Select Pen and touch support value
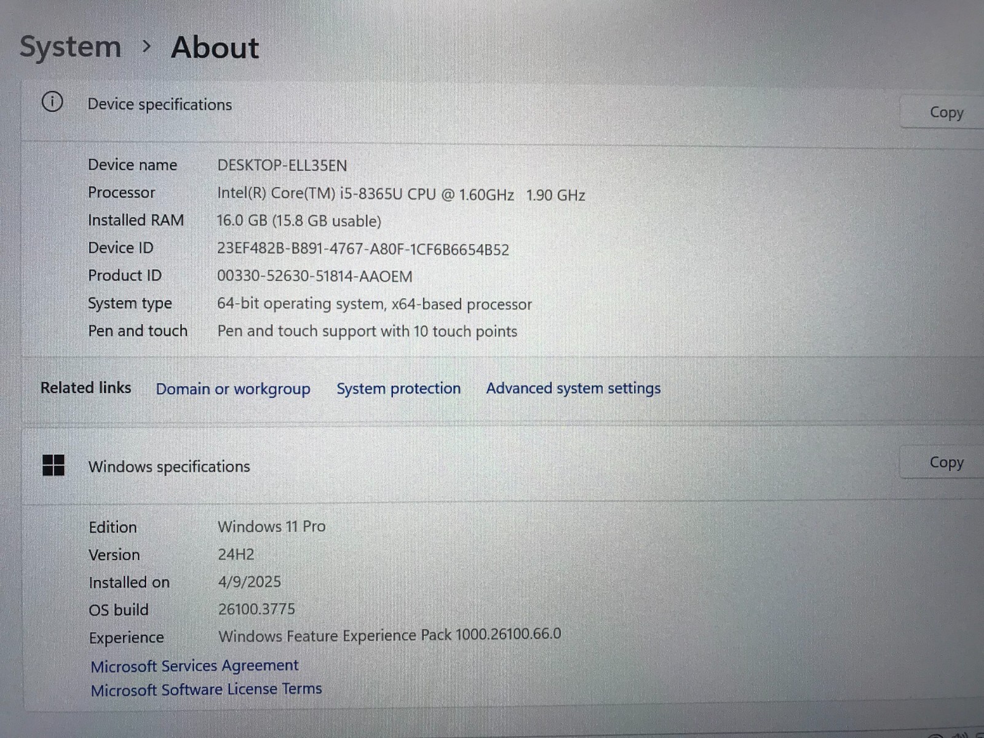The image size is (984, 738). (367, 331)
